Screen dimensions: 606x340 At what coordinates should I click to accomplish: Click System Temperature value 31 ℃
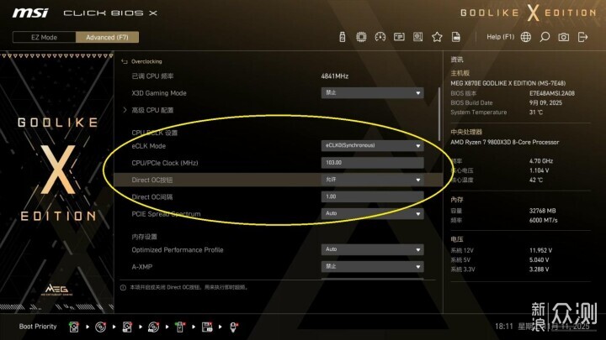535,112
